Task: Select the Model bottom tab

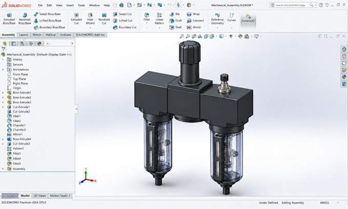Action: (25, 196)
